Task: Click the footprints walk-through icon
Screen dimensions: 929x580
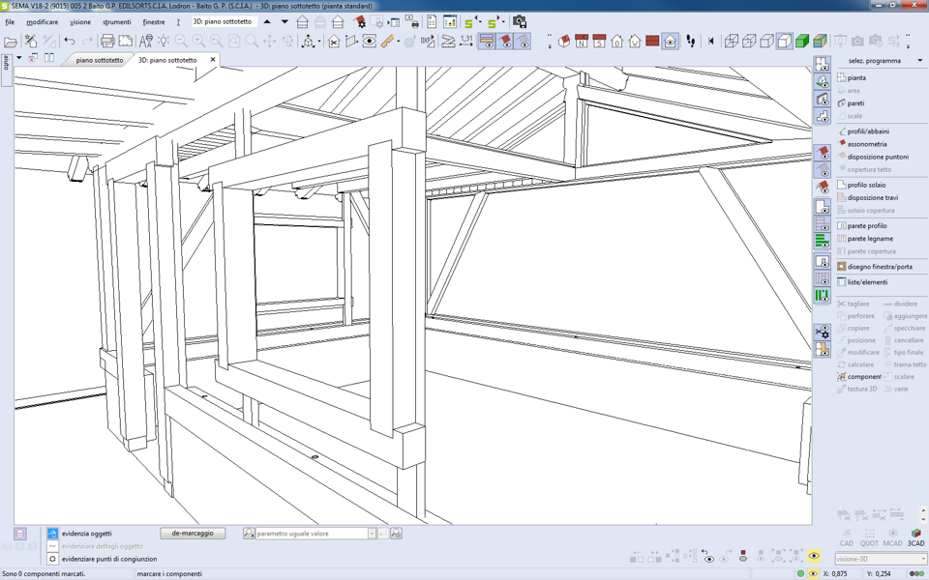Action: click(691, 42)
